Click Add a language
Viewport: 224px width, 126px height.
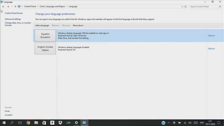click(42, 26)
